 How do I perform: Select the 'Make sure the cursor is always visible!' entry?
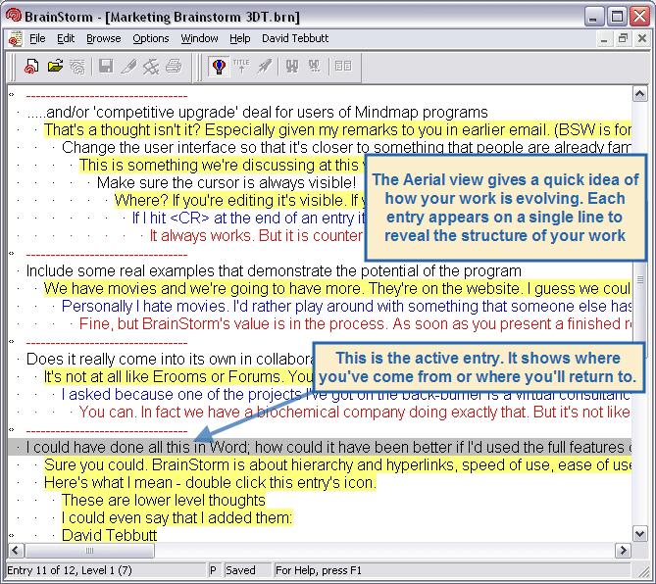point(226,182)
